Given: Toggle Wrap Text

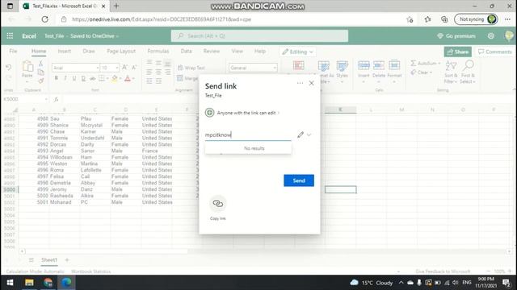Looking at the screenshot, I should tap(191, 68).
